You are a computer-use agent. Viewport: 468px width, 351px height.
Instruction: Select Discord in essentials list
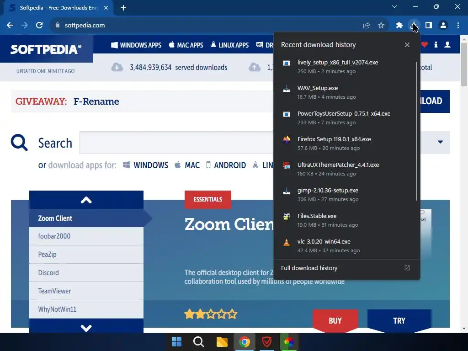(x=86, y=273)
